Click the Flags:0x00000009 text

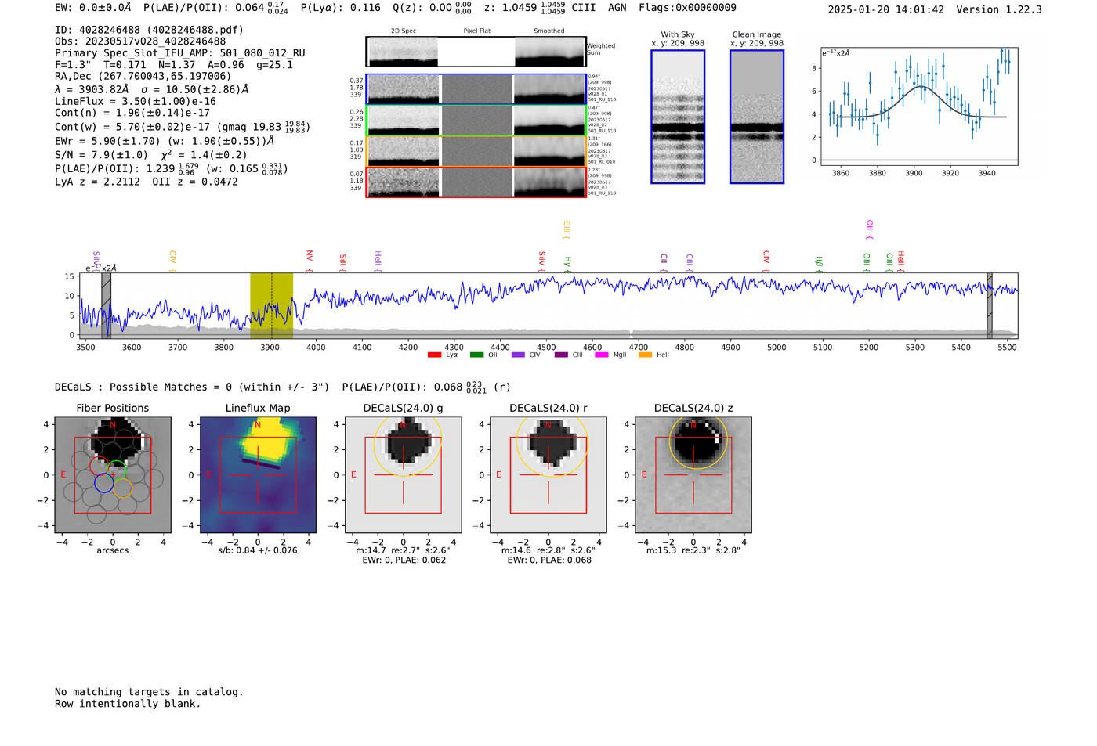[x=687, y=8]
